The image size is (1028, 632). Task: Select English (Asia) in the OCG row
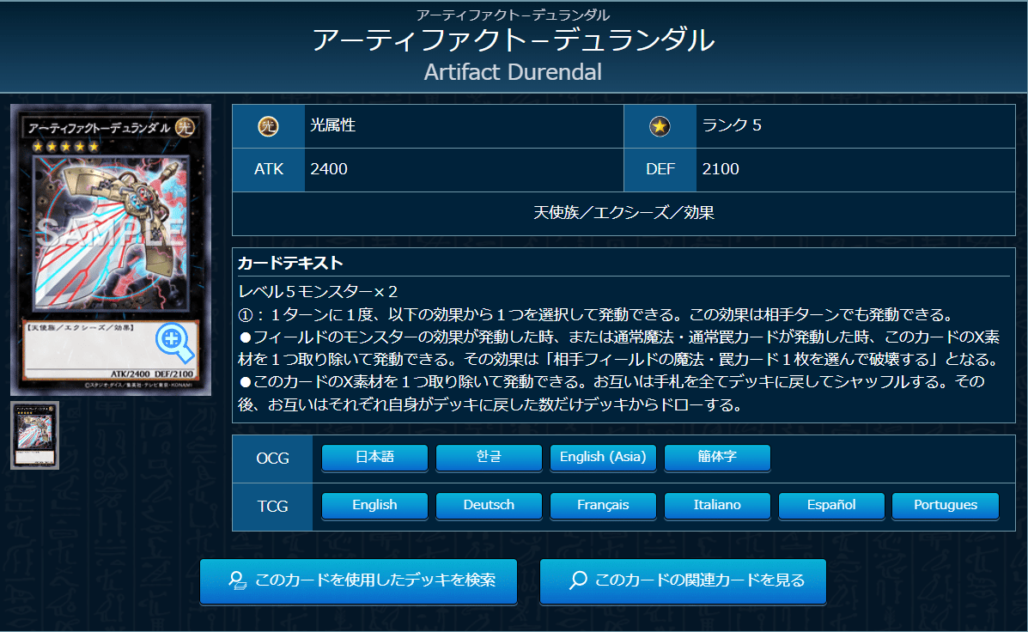[x=603, y=458]
